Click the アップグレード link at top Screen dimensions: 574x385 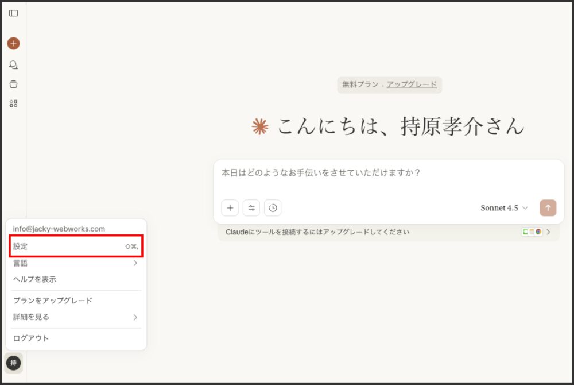point(411,84)
